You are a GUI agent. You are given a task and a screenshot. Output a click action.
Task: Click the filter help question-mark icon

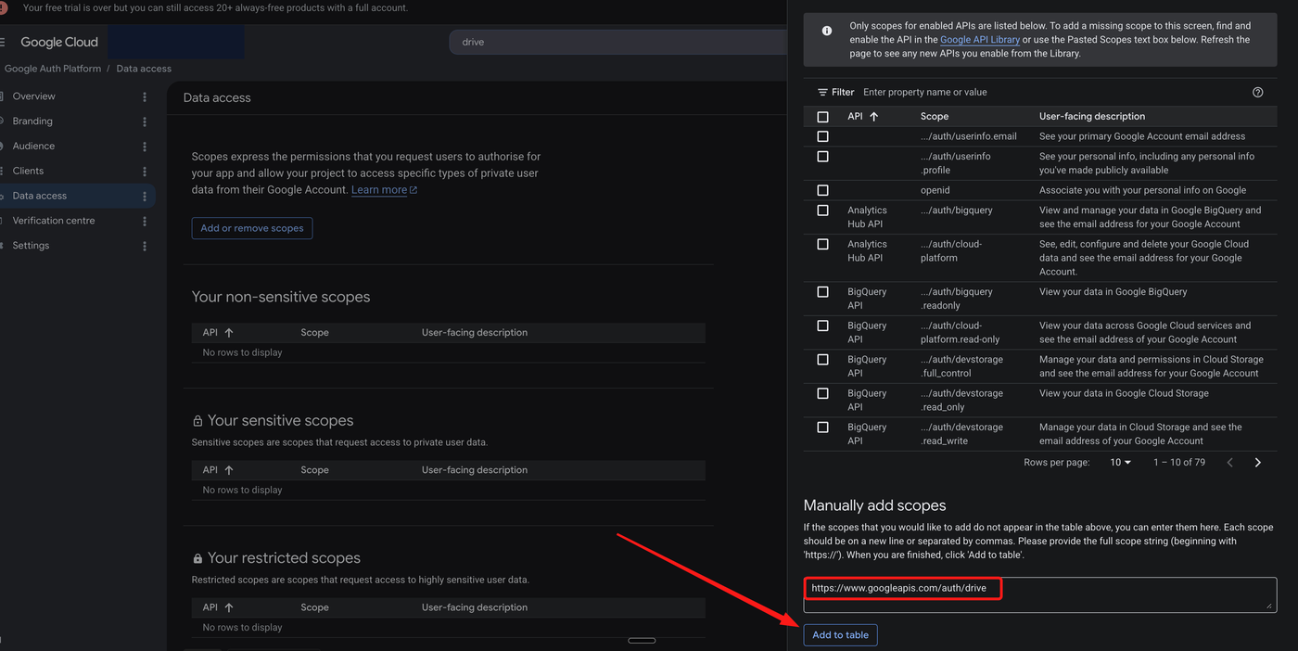click(1257, 92)
